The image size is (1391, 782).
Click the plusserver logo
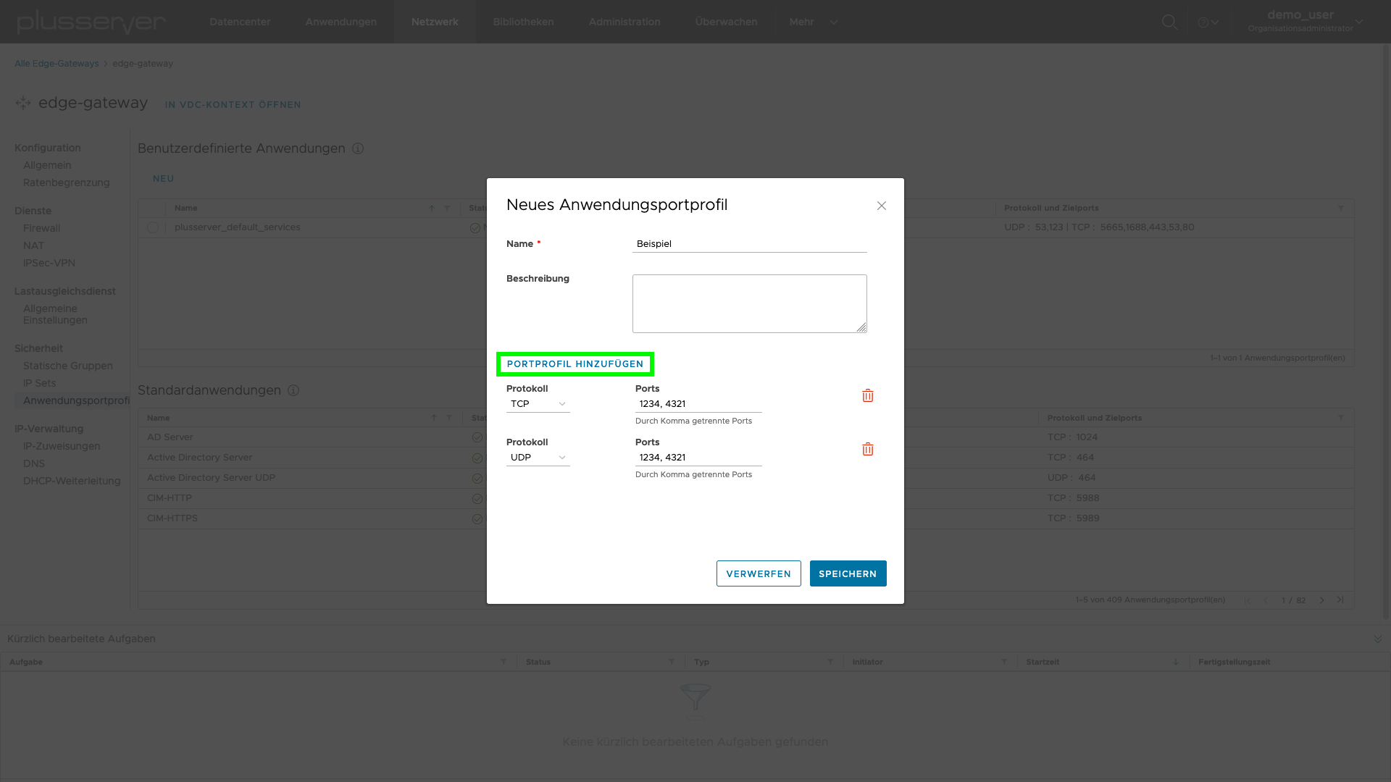(x=91, y=22)
